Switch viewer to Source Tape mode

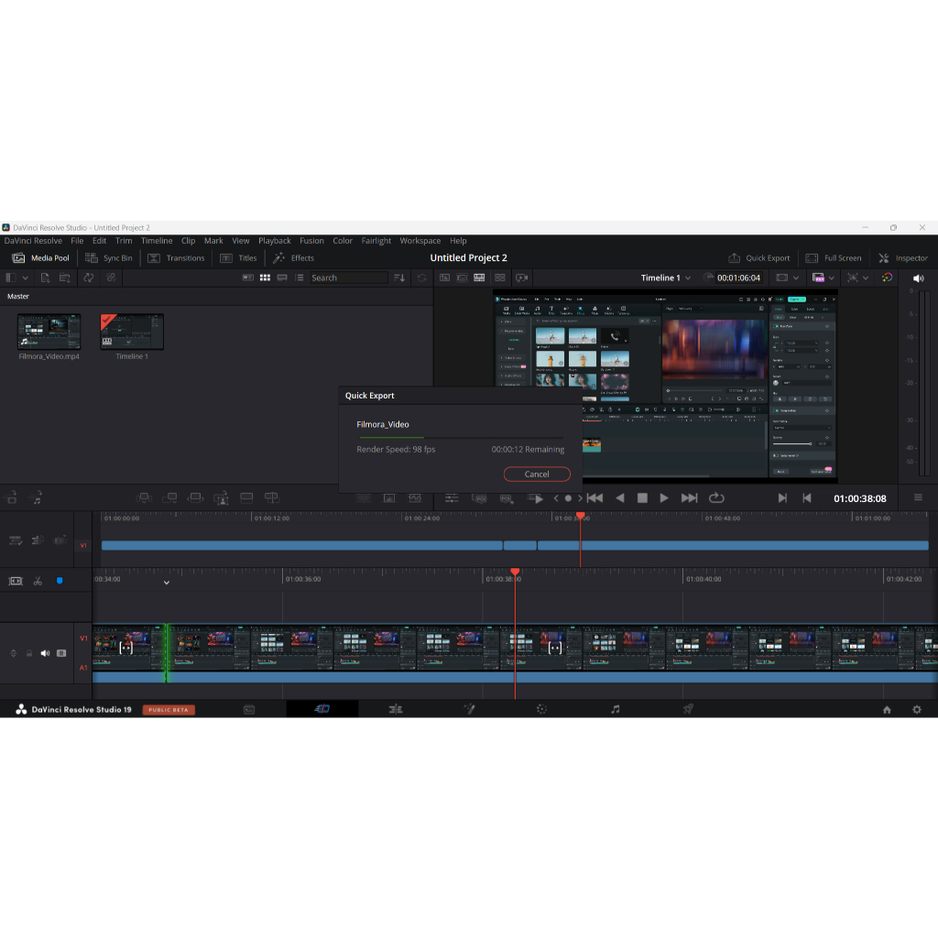[x=462, y=278]
